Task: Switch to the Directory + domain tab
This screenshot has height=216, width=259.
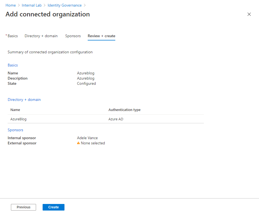Action: point(41,36)
